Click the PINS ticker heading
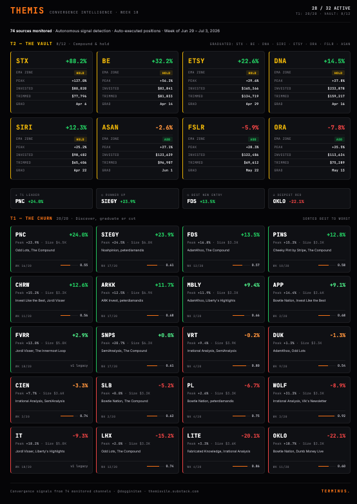 pyautogui.click(x=280, y=235)
